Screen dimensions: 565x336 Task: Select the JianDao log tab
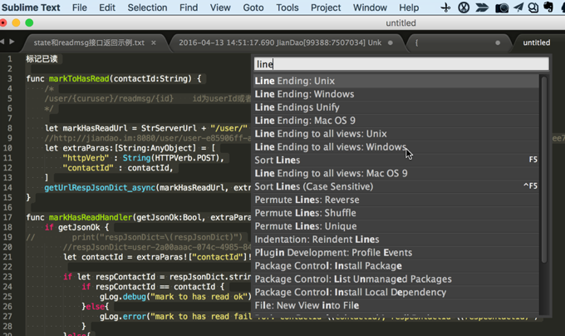pyautogui.click(x=280, y=42)
